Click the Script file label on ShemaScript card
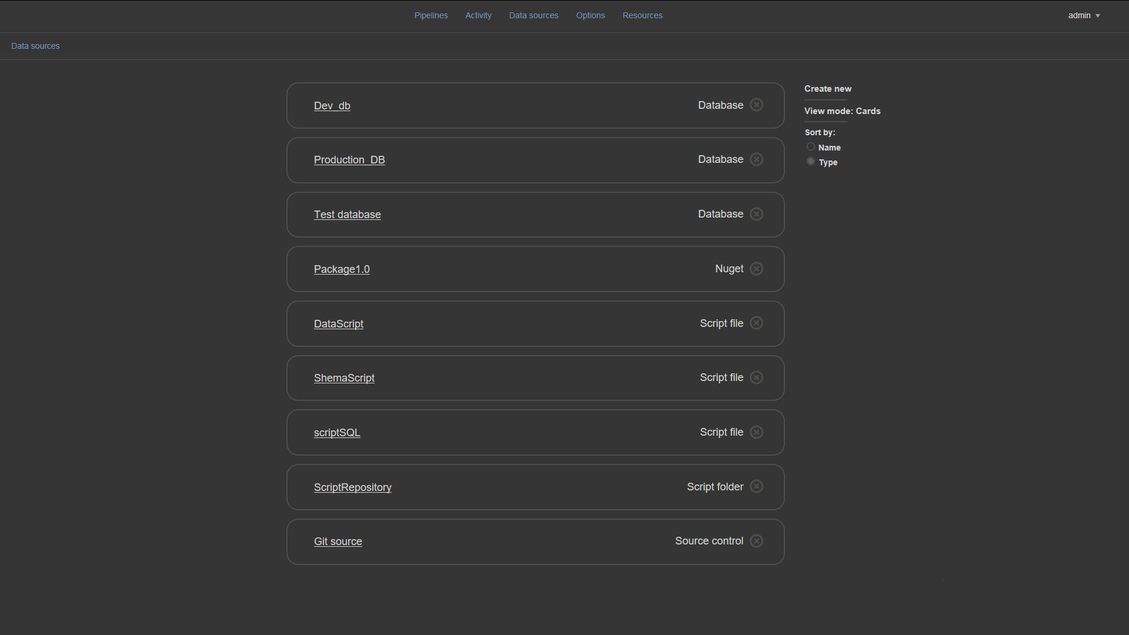Viewport: 1129px width, 635px height. pyautogui.click(x=722, y=377)
